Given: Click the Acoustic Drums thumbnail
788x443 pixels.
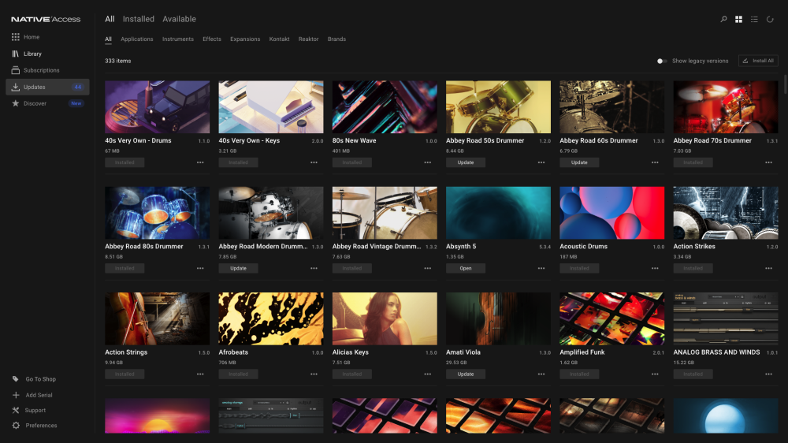Looking at the screenshot, I should click(x=612, y=213).
